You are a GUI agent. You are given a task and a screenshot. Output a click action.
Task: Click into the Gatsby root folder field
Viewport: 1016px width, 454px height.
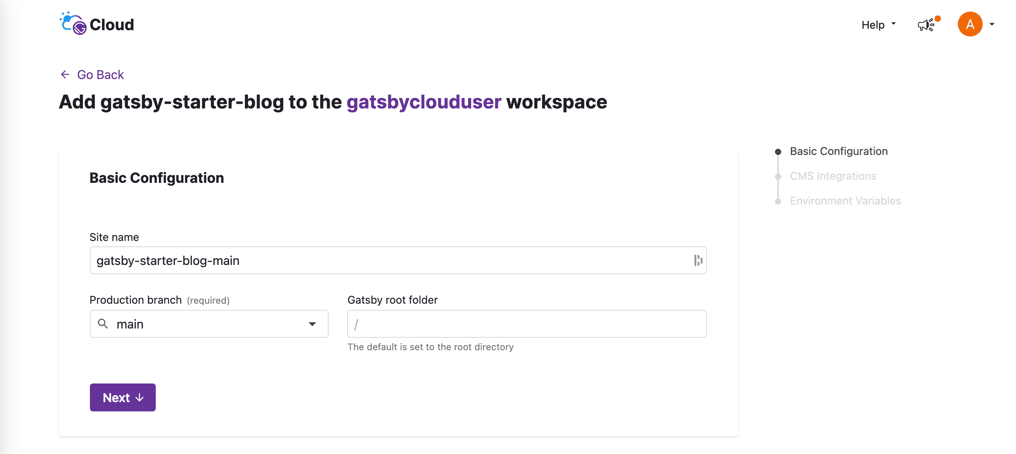point(527,324)
